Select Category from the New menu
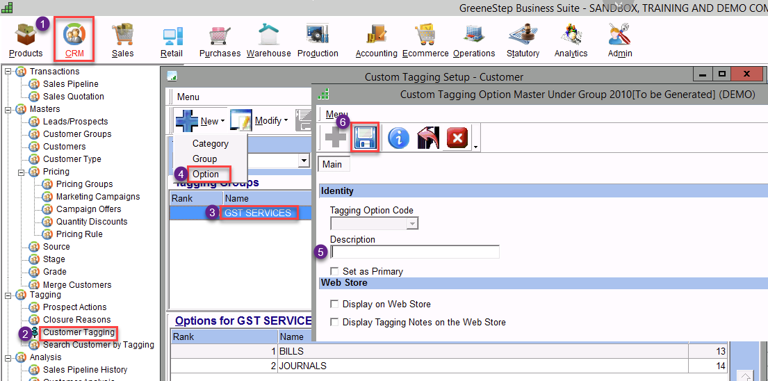 click(210, 143)
